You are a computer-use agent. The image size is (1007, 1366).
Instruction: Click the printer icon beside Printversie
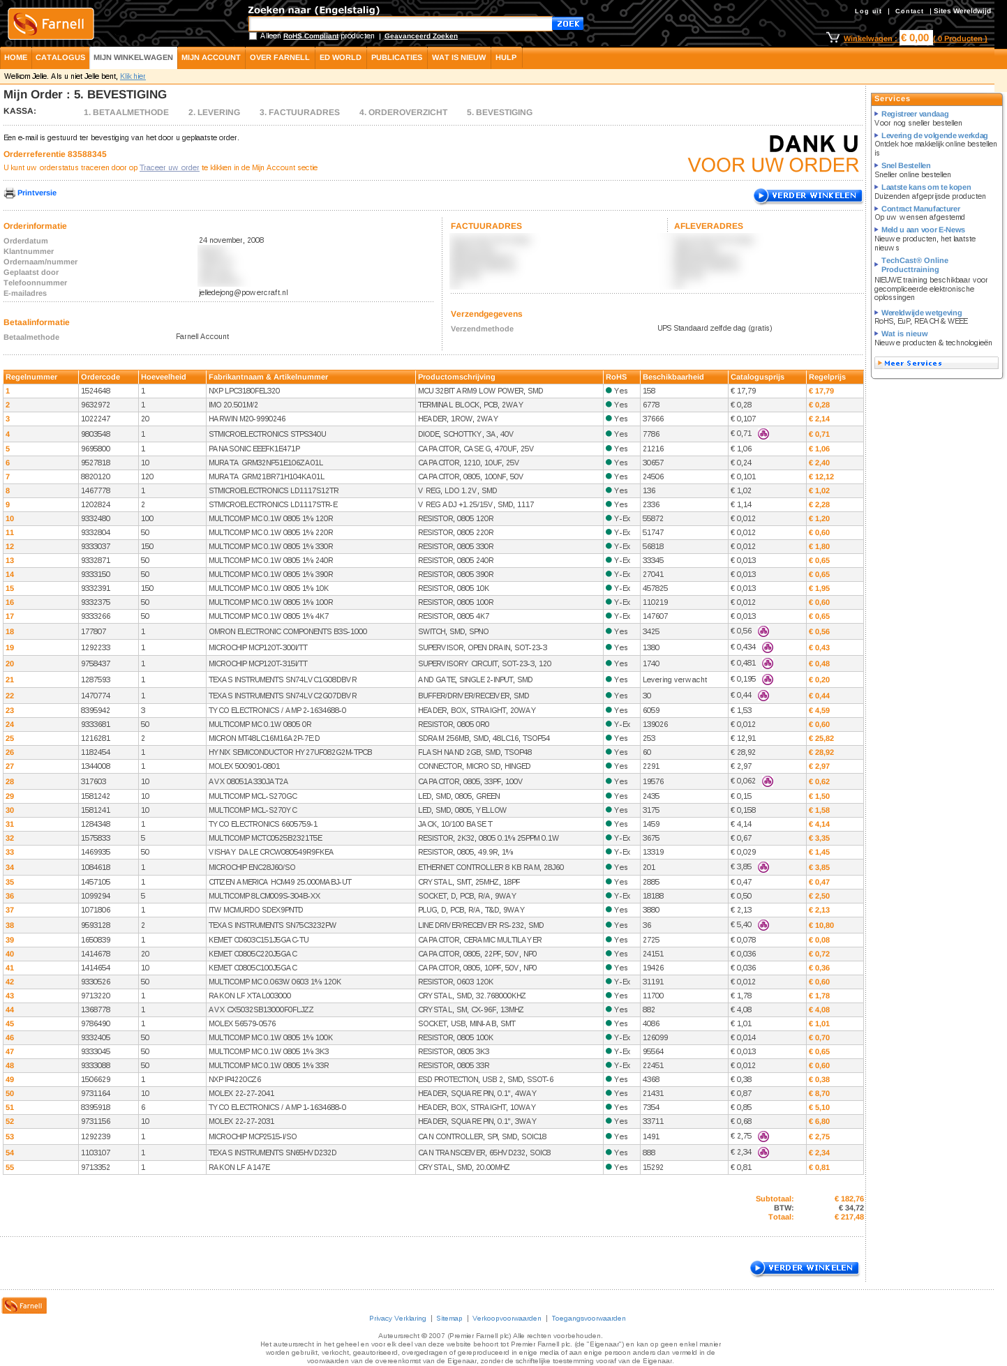[x=9, y=193]
